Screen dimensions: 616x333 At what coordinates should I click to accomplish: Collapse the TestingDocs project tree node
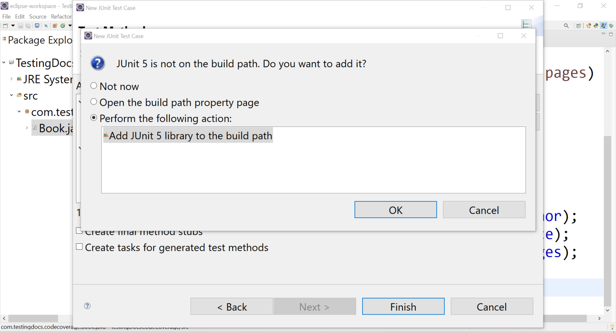(4, 62)
